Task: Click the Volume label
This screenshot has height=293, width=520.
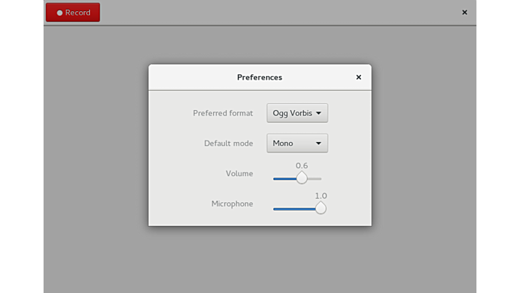Action: [239, 173]
